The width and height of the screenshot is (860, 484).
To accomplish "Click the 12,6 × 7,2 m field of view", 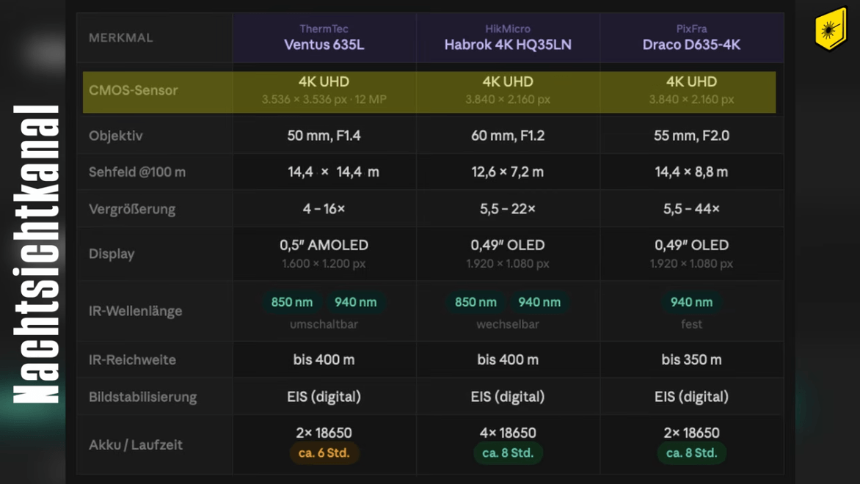I will click(x=507, y=172).
